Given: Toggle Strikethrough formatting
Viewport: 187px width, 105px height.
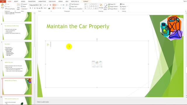Looking at the screenshot, I should point(39,8).
